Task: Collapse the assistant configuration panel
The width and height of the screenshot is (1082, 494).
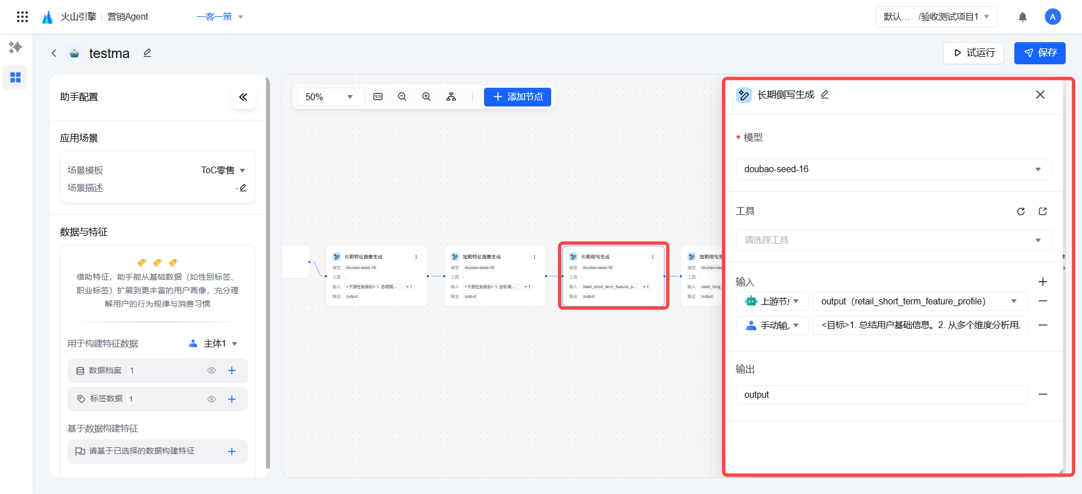Action: coord(243,97)
